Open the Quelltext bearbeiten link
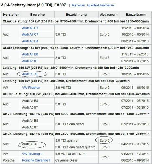 point(100,5)
